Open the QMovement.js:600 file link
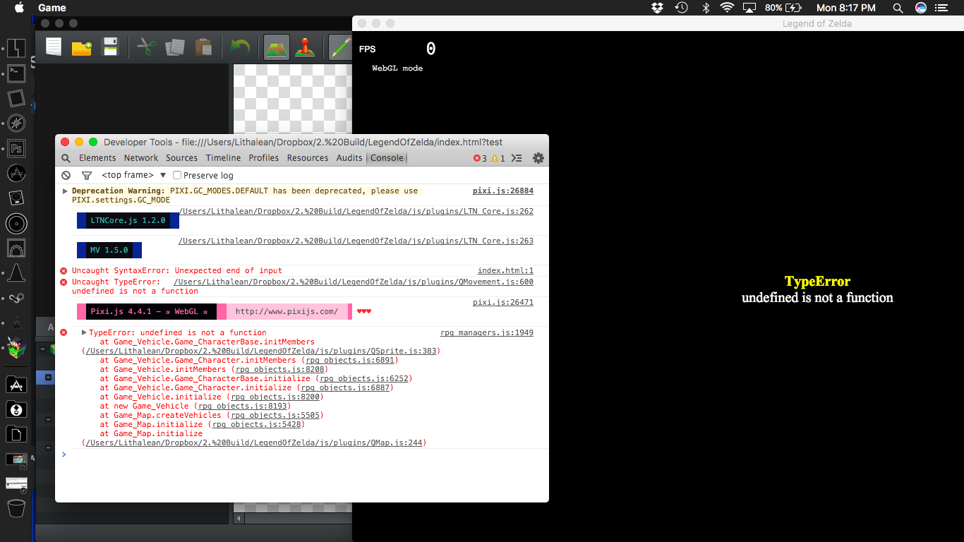 [354, 282]
